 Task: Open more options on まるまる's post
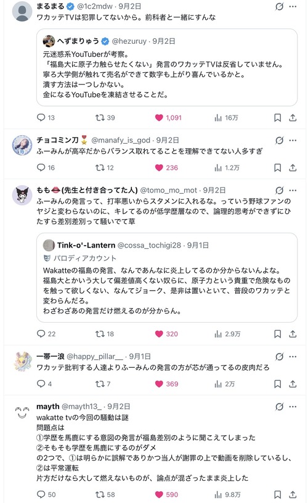293,6
